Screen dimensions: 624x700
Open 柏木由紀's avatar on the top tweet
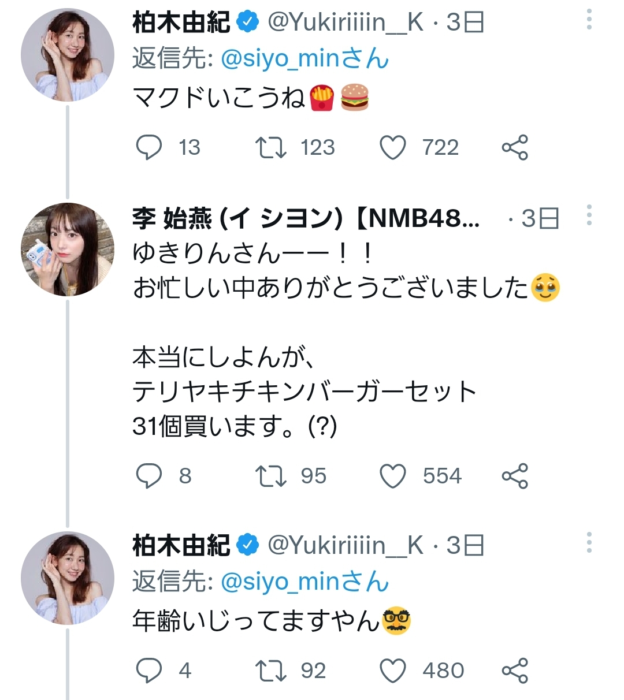pos(68,55)
